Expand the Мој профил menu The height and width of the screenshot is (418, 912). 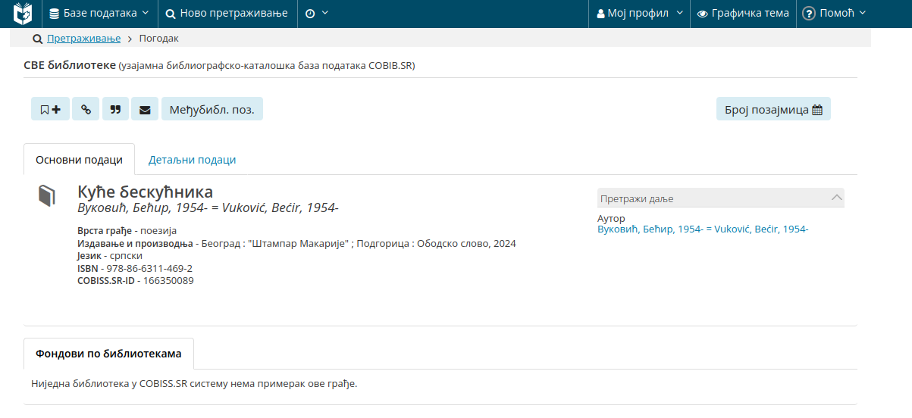(x=640, y=14)
